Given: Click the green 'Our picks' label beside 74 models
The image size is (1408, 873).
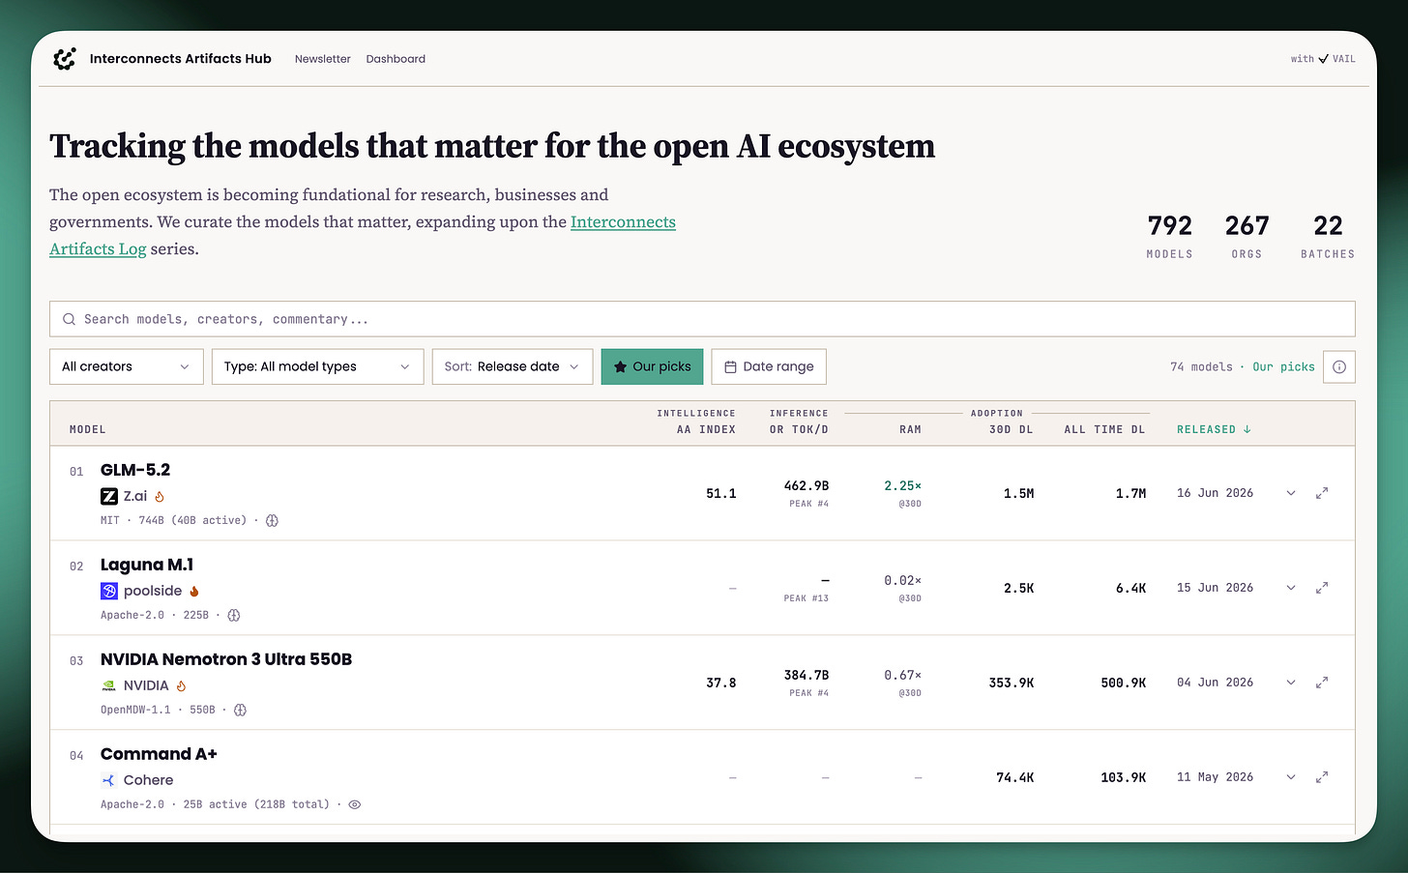Looking at the screenshot, I should coord(1283,367).
